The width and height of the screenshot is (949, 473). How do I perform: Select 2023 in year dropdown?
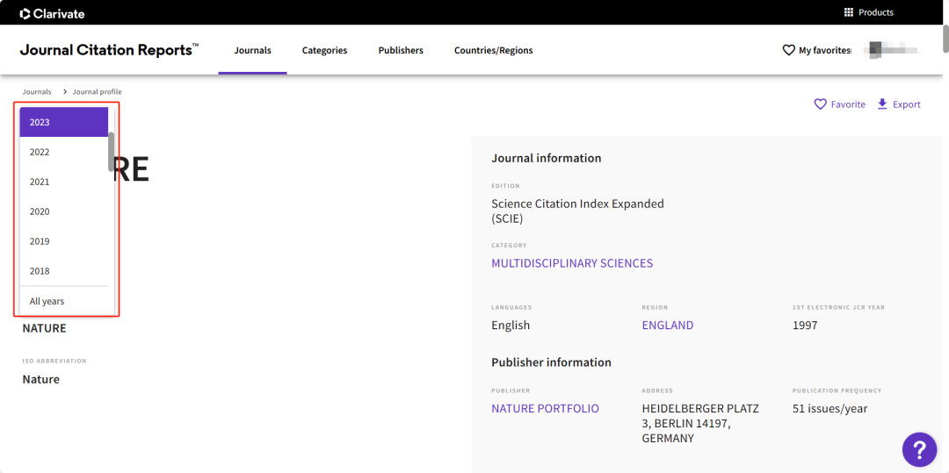tap(63, 122)
